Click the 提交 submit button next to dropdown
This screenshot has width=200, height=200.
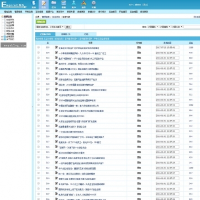pos(68,27)
